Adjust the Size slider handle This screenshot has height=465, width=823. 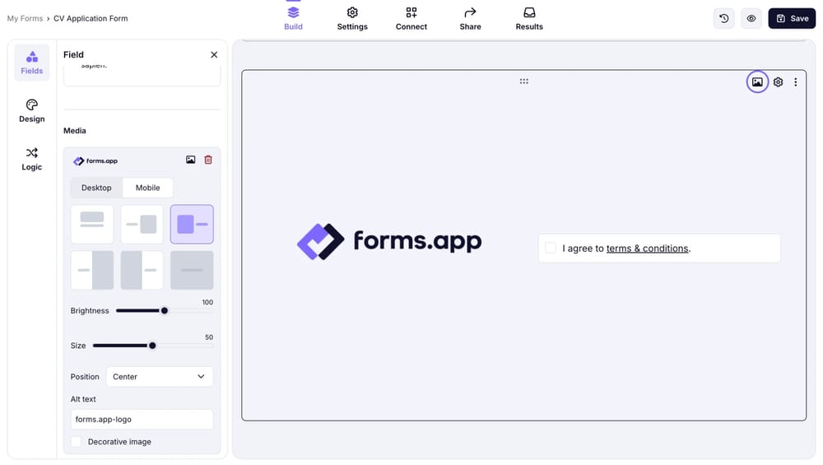152,346
